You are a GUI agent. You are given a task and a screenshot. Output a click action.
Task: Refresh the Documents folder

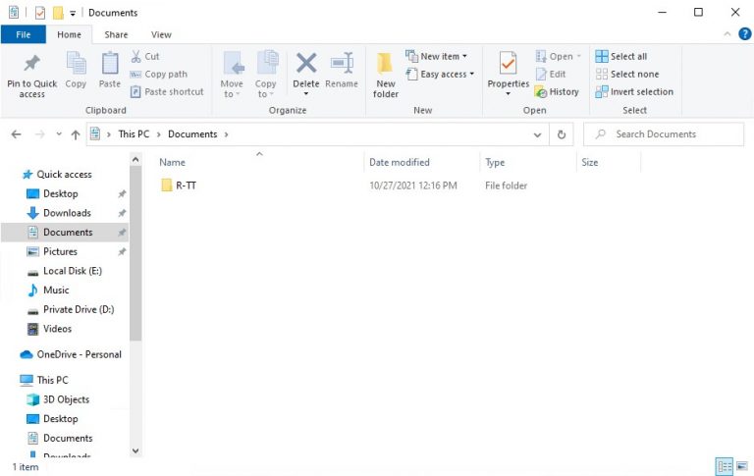[x=562, y=134]
